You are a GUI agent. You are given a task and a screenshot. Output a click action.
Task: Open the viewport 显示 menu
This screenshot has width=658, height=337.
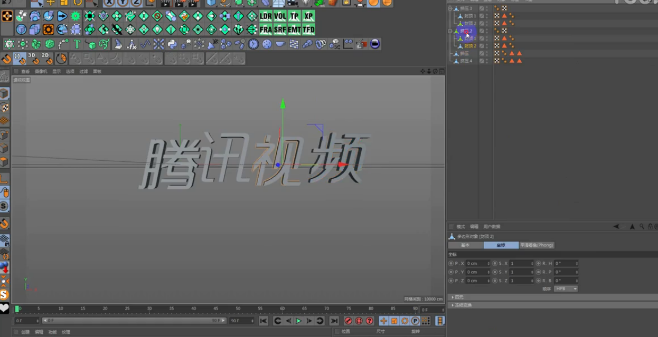pos(57,71)
